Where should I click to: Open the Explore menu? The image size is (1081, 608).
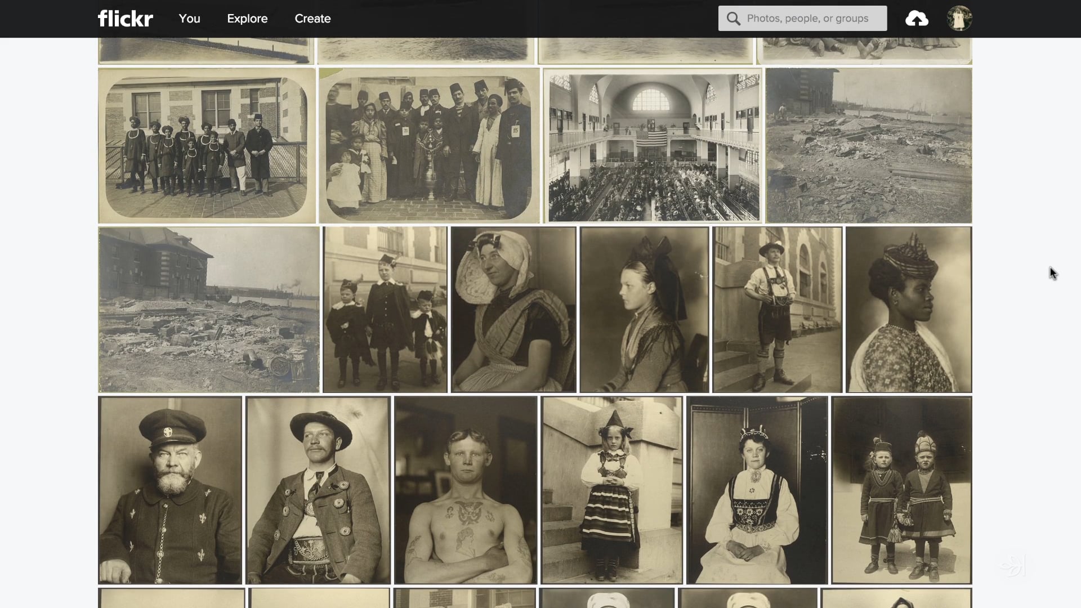pos(247,19)
